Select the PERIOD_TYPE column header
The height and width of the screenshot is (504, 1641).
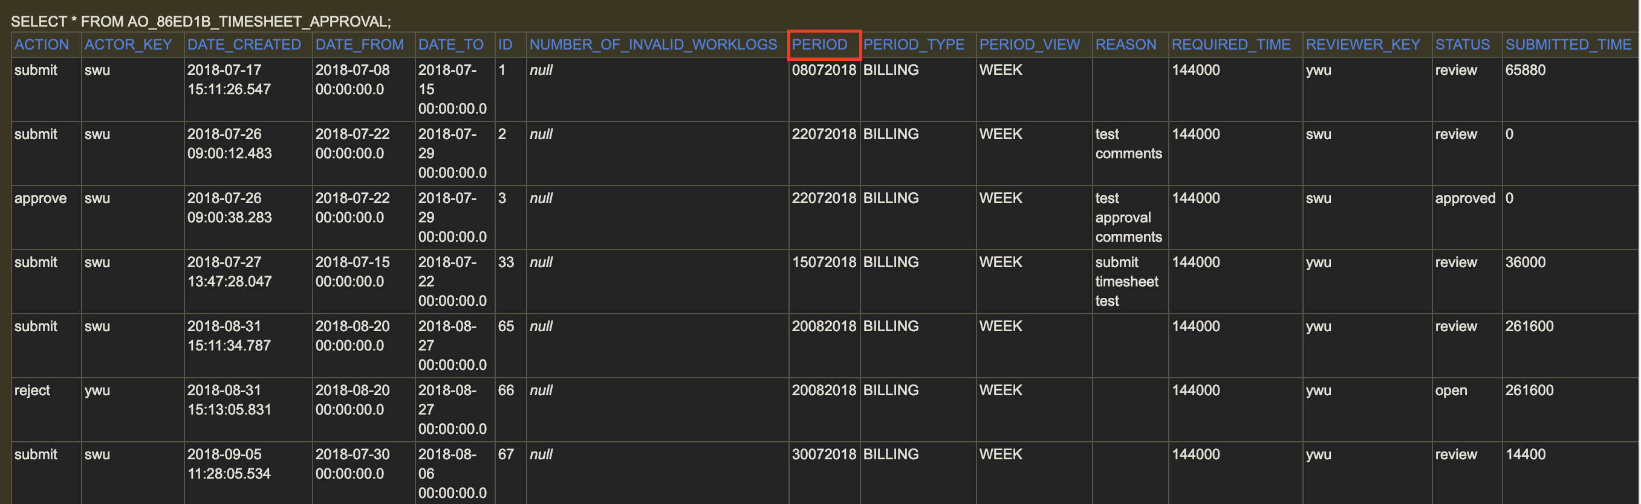tap(914, 45)
